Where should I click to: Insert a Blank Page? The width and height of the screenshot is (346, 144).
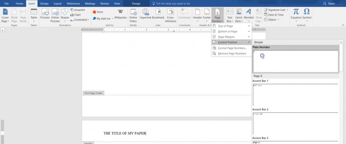coord(14,16)
